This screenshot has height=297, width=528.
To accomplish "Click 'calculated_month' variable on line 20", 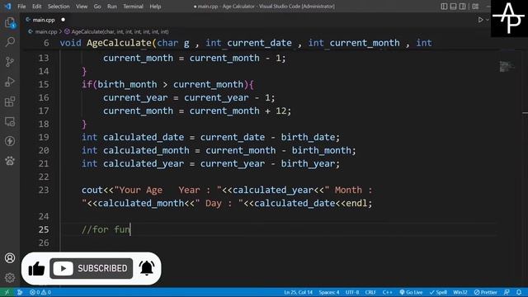I will (x=146, y=150).
